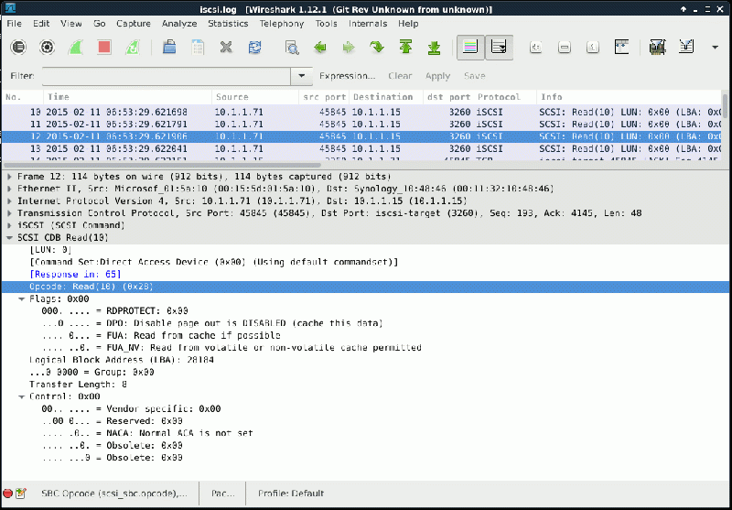This screenshot has height=510, width=732.
Task: Save the current display filter
Action: (x=474, y=76)
